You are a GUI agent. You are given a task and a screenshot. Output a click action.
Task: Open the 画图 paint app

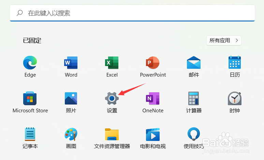point(71,134)
